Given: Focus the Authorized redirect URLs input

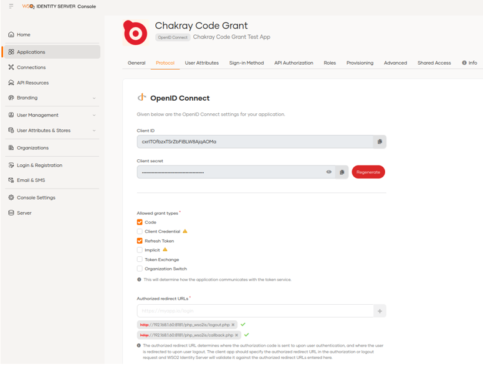Looking at the screenshot, I should (x=256, y=311).
